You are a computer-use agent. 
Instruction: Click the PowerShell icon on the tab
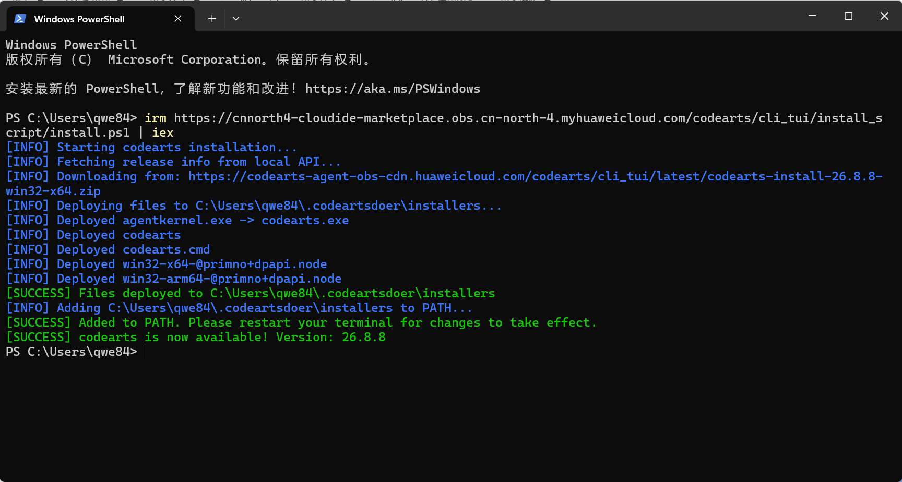click(x=20, y=19)
